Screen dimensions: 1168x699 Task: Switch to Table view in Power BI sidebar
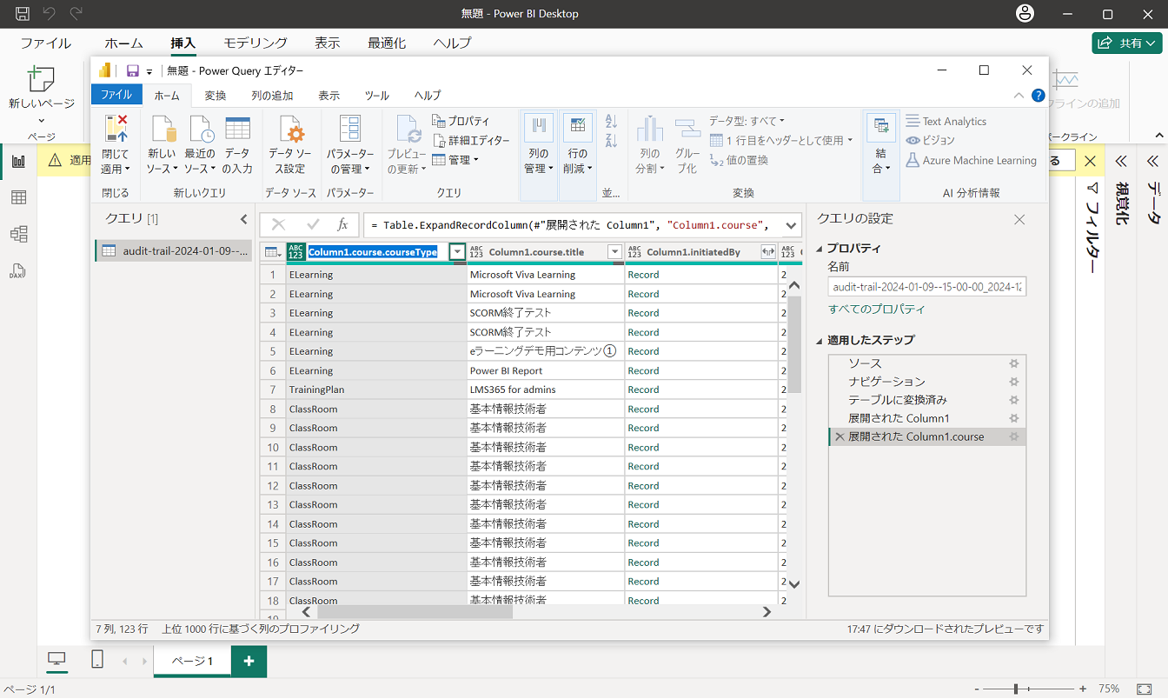(x=18, y=197)
